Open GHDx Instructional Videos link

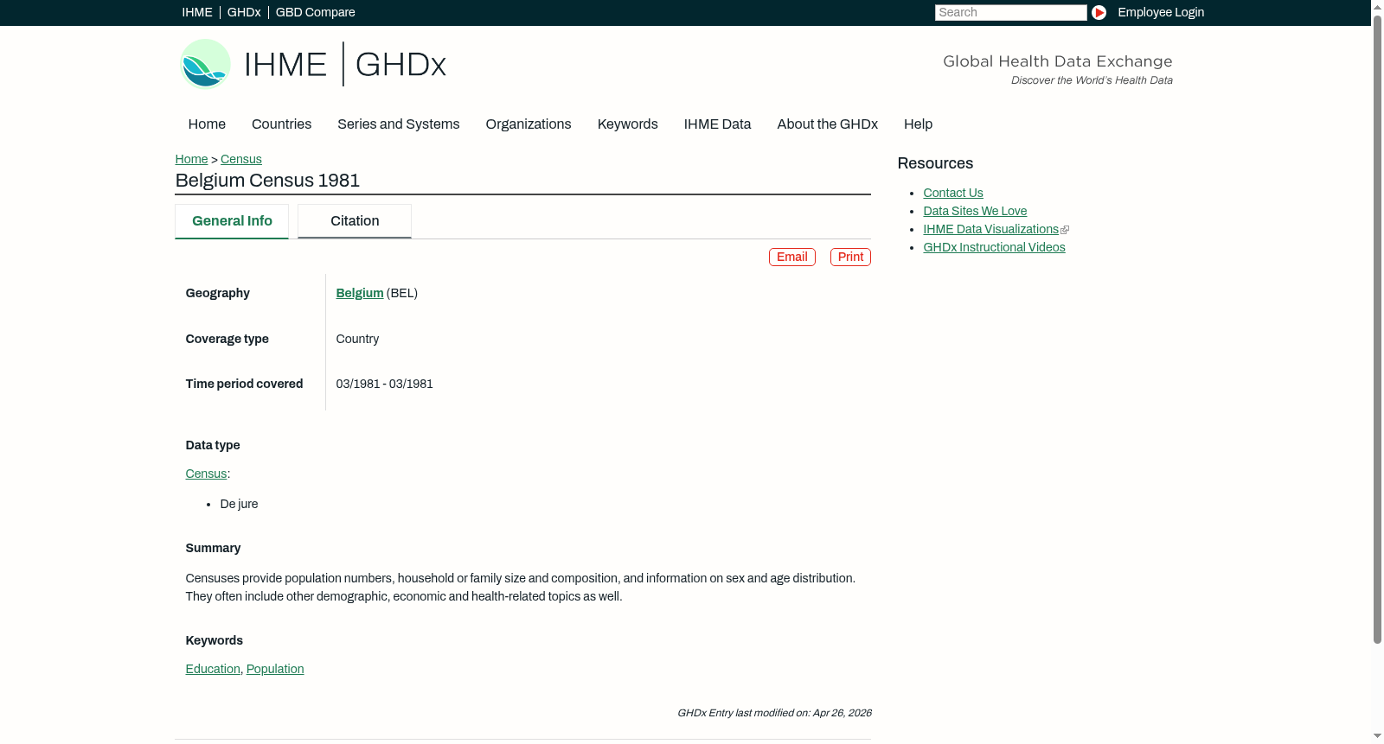994,247
